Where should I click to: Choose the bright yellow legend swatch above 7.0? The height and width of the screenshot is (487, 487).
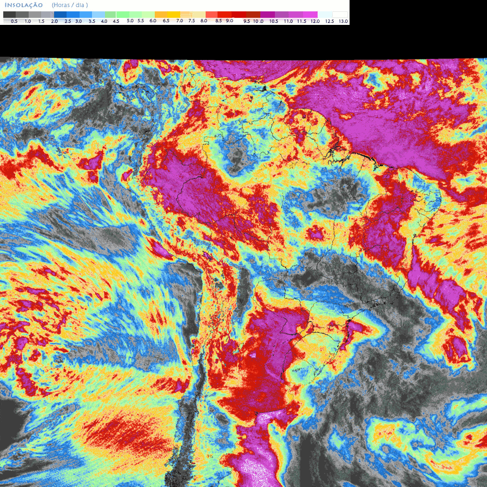point(174,15)
